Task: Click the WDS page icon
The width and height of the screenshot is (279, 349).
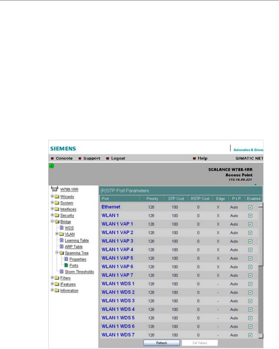Action: click(x=62, y=228)
